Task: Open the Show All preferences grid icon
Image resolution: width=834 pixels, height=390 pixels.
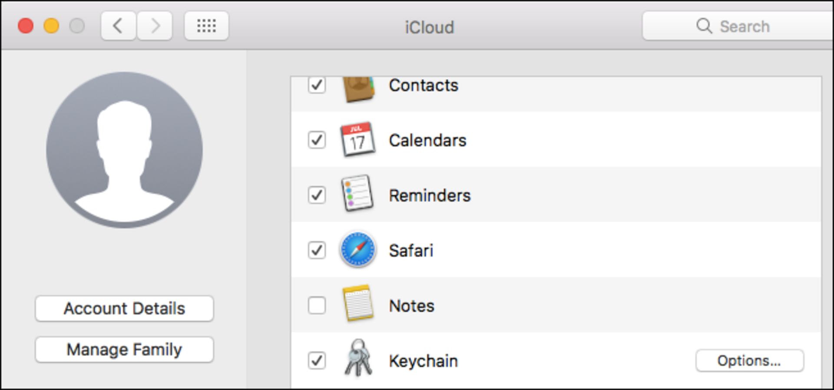Action: [206, 26]
